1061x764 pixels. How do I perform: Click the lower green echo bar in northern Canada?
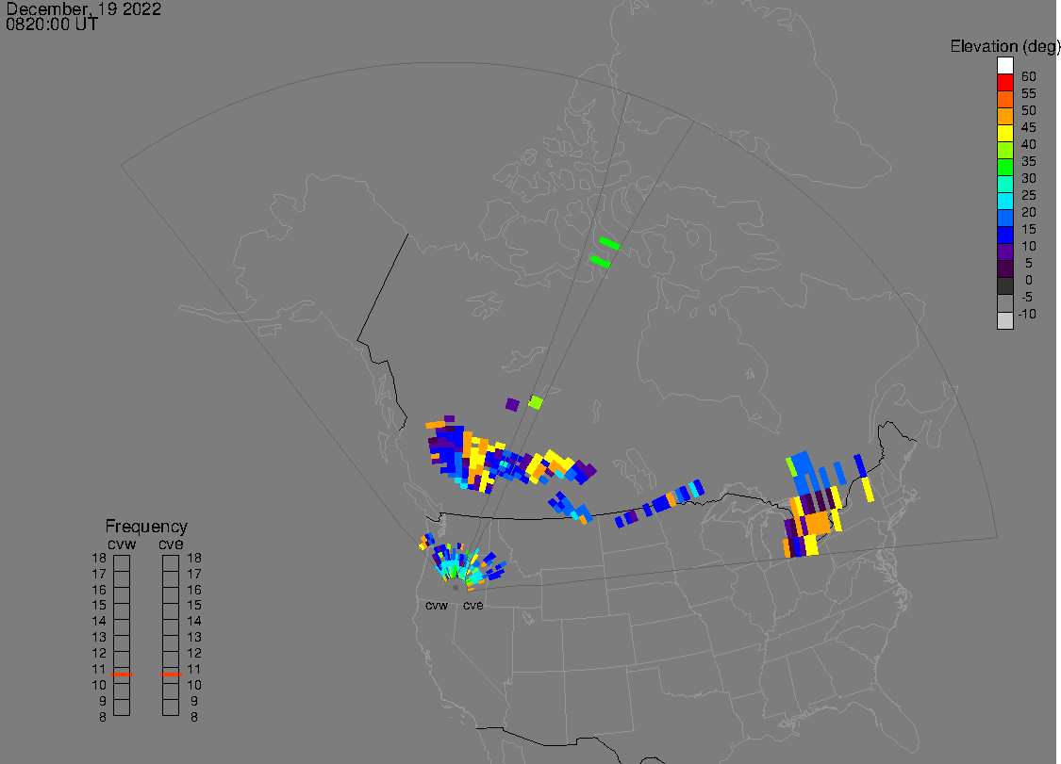(x=600, y=262)
